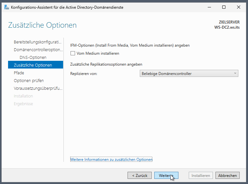Select DNS-Optionen in sidebar
This screenshot has height=184, width=248.
(33, 57)
